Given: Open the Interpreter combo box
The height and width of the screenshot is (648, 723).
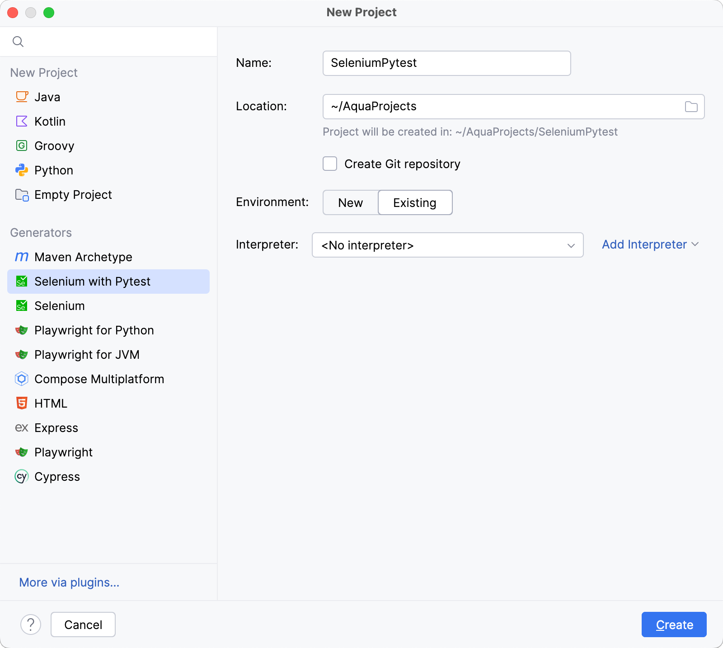Looking at the screenshot, I should [448, 245].
